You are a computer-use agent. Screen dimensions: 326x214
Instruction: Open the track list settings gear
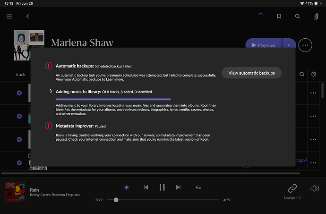point(314,74)
